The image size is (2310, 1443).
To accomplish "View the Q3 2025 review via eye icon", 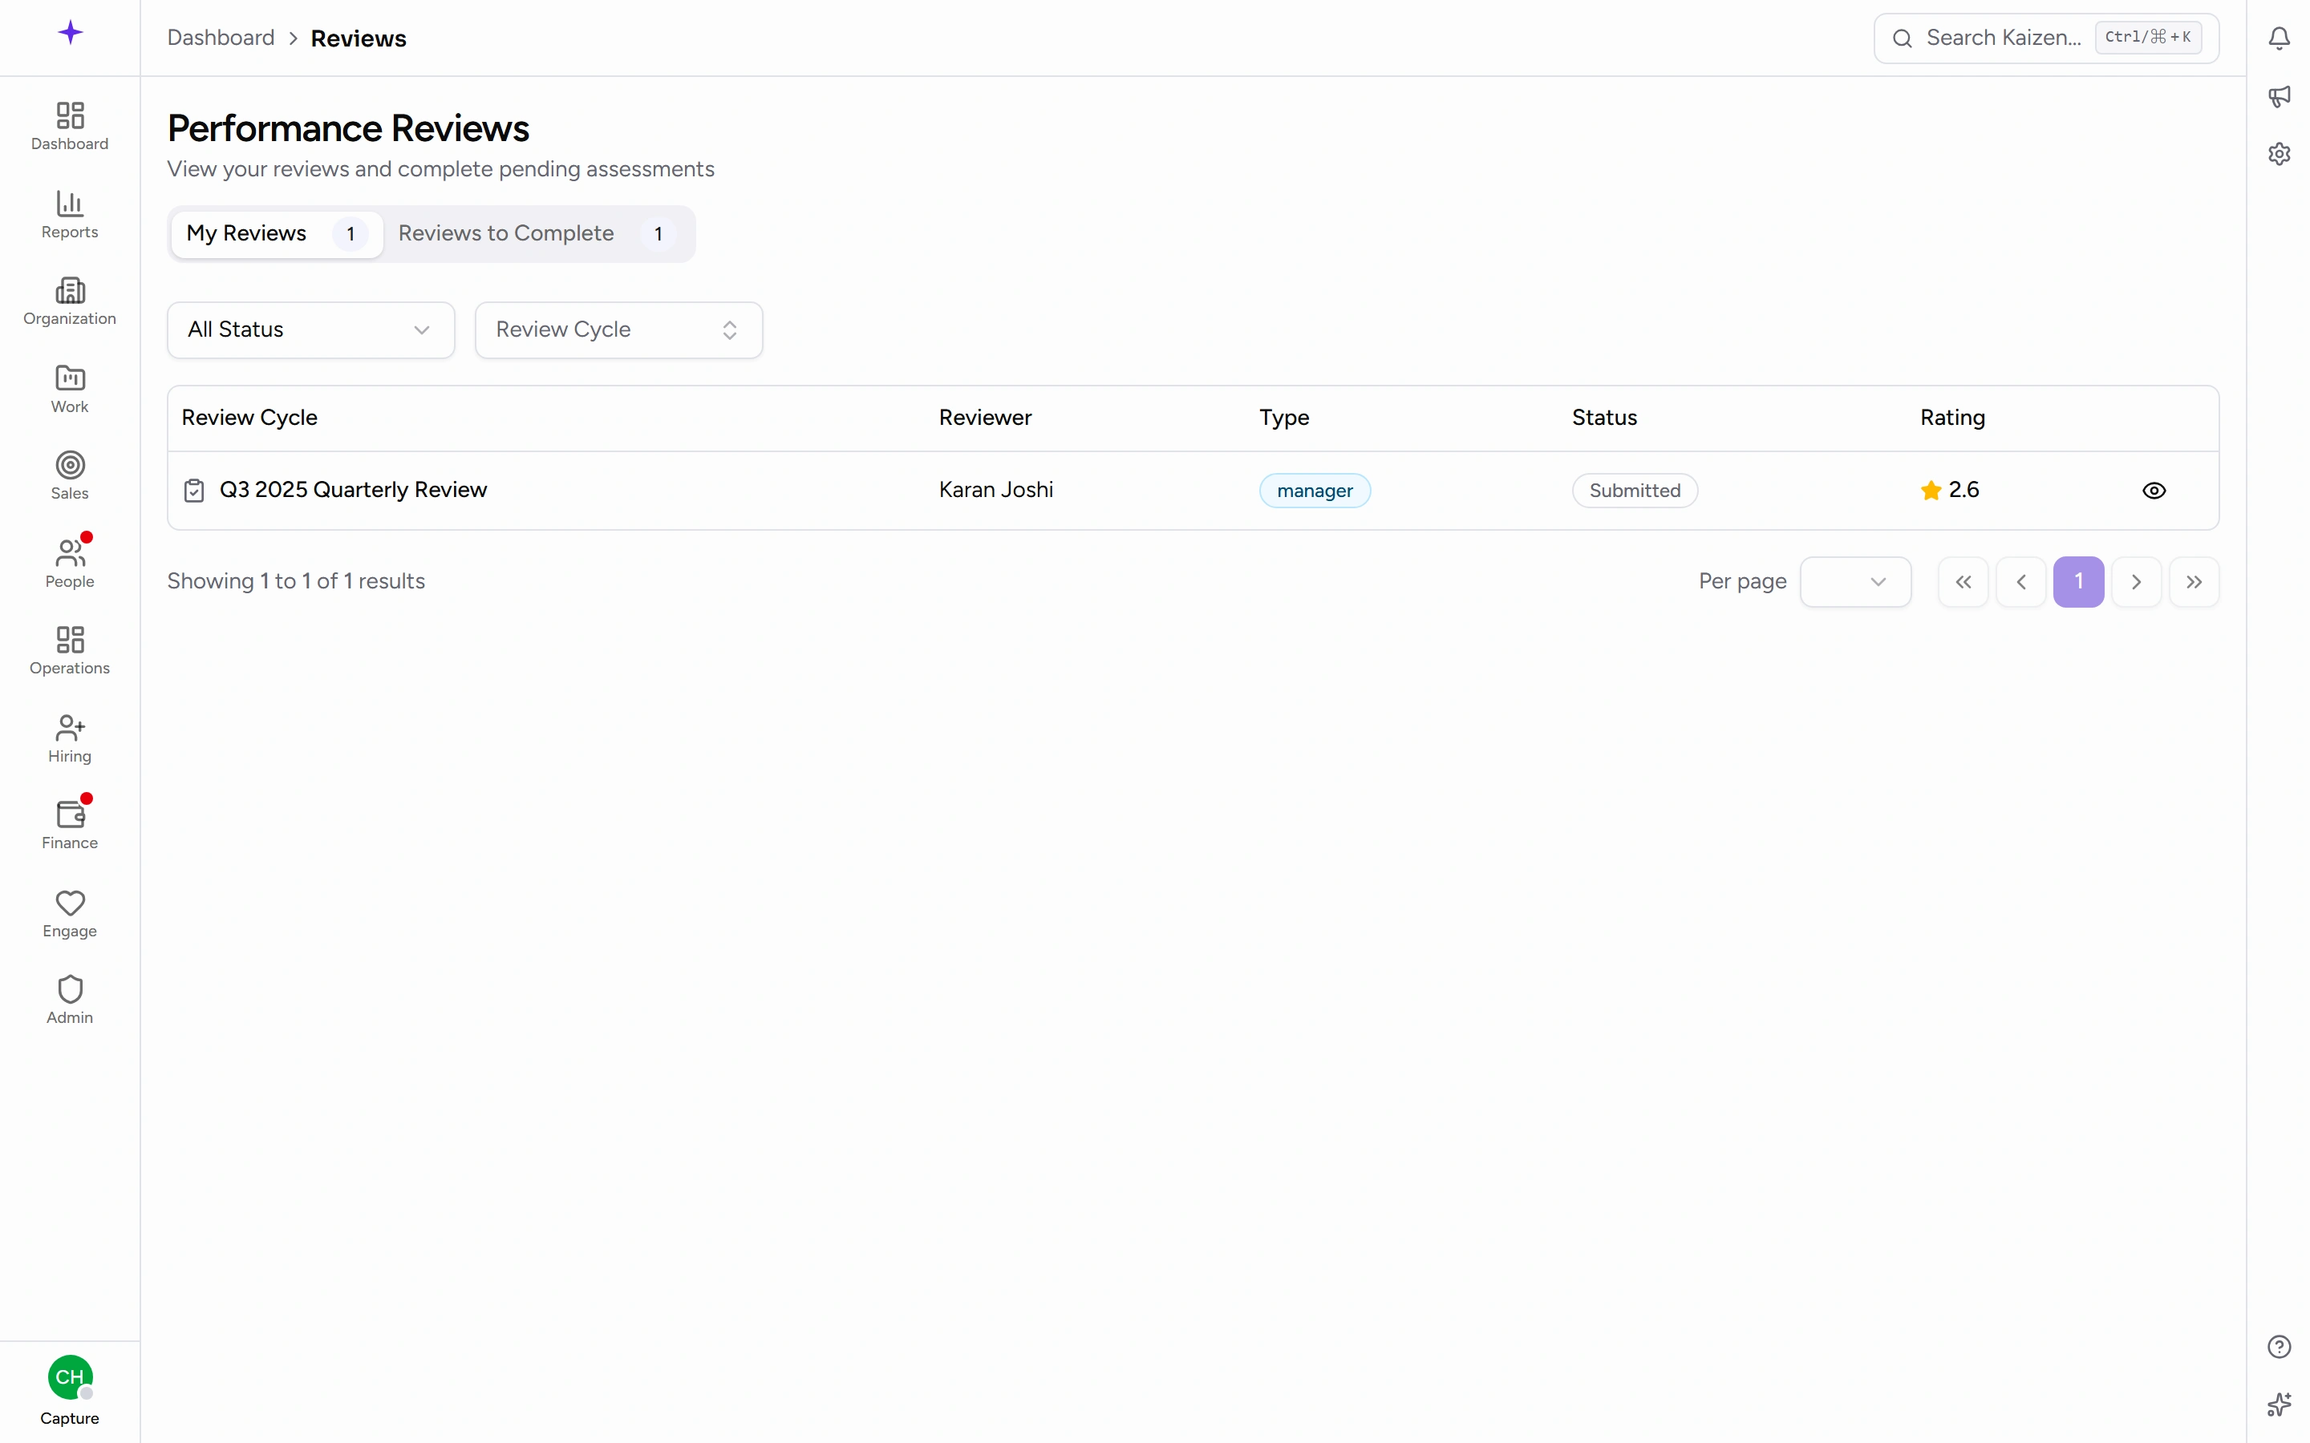I will (x=2154, y=491).
